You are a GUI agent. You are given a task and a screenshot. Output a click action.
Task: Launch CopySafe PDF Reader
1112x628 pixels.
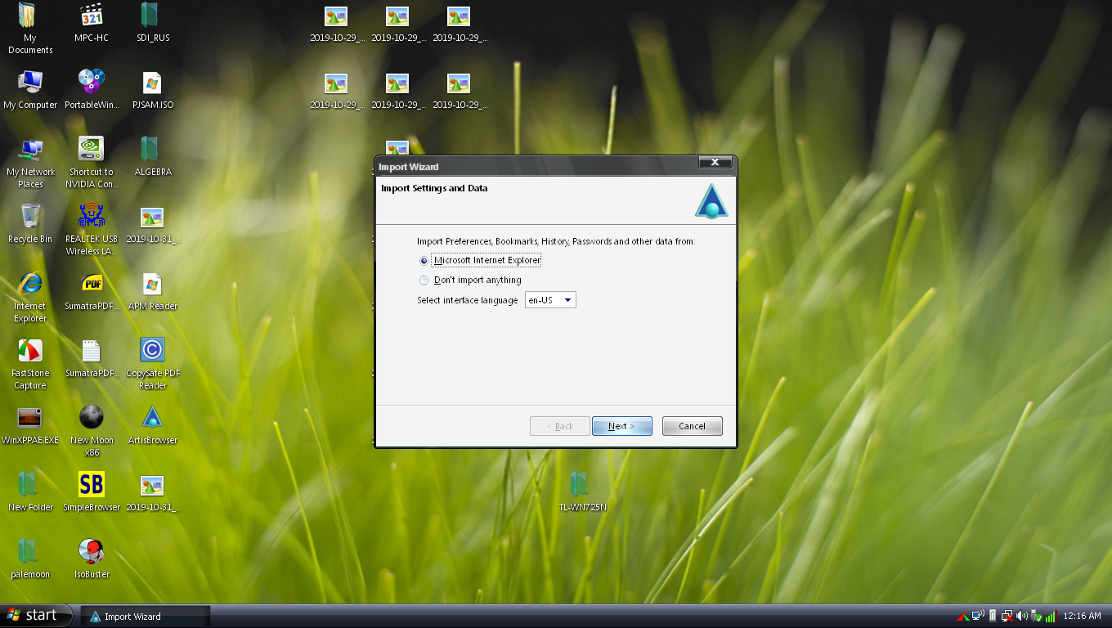[152, 352]
